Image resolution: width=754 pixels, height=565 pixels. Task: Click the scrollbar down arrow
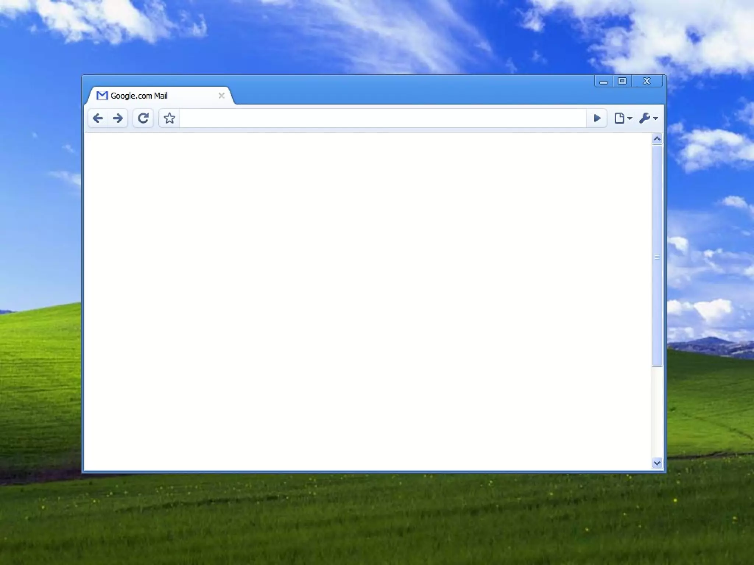click(x=657, y=463)
